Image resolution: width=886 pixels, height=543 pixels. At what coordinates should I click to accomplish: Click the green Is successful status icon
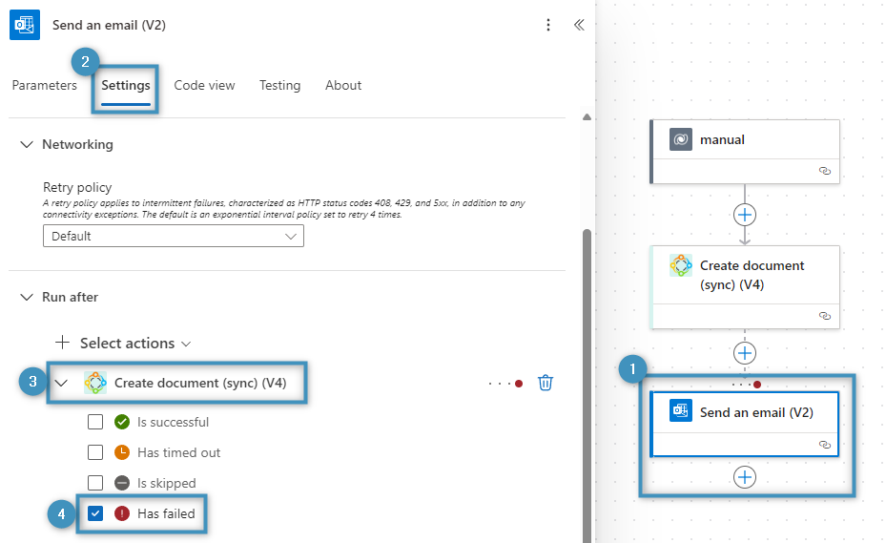pos(122,422)
